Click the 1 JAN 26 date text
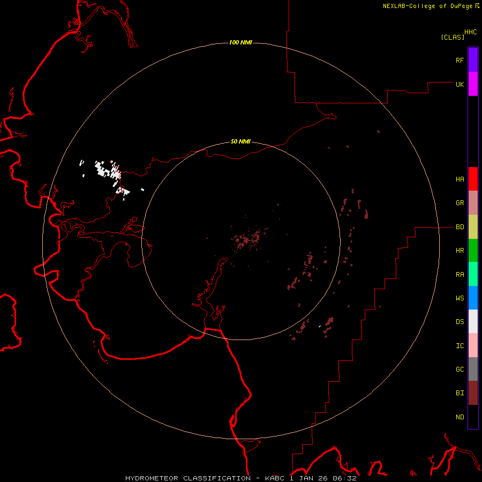This screenshot has height=482, width=482. pos(309,478)
